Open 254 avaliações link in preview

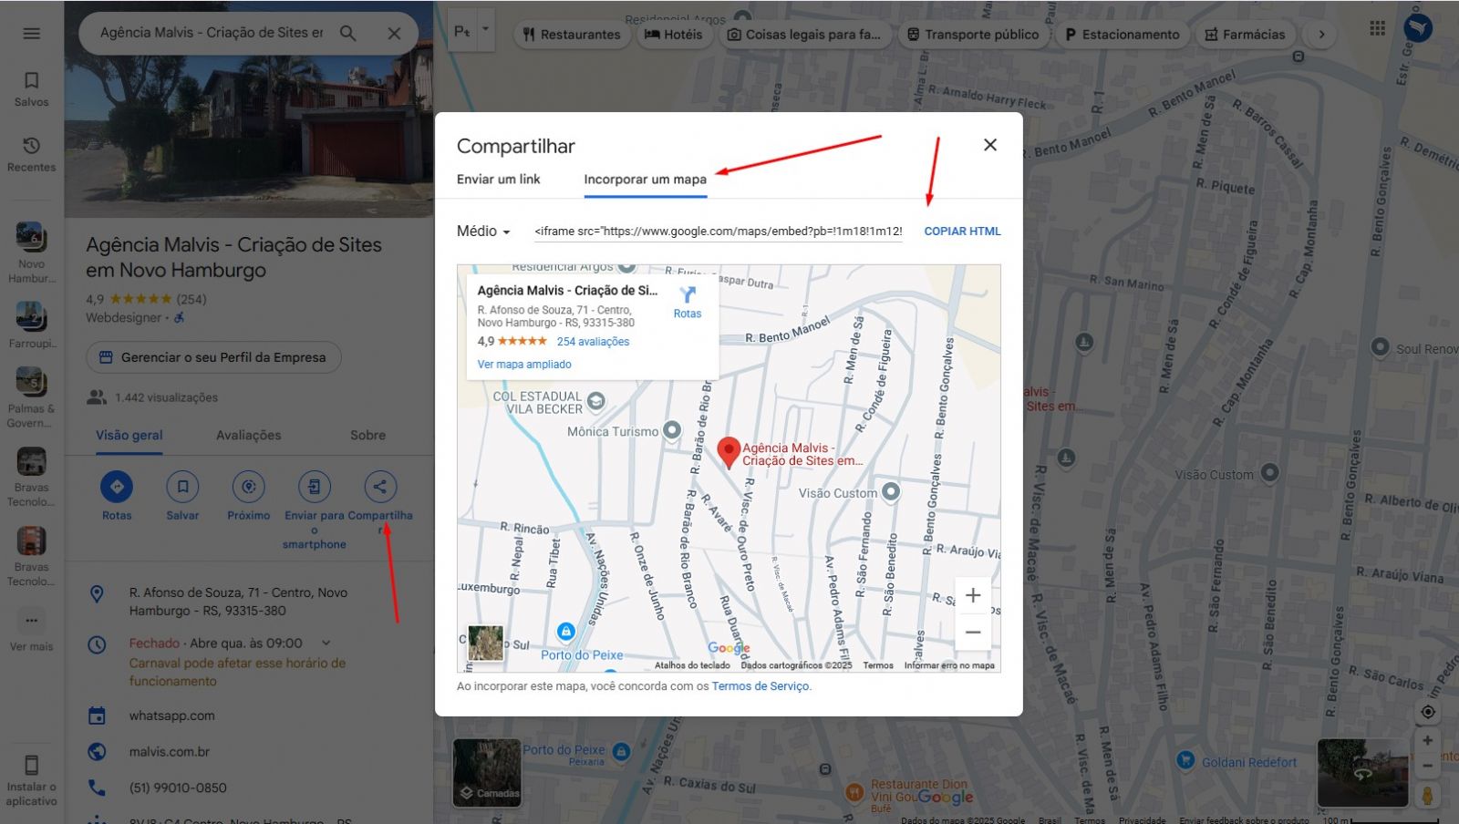[x=593, y=342]
